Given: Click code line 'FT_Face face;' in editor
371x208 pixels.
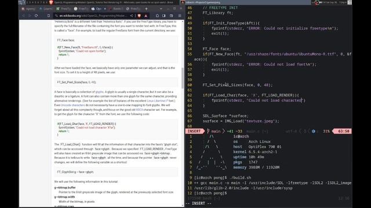Looking at the screenshot, I should coord(216,49).
